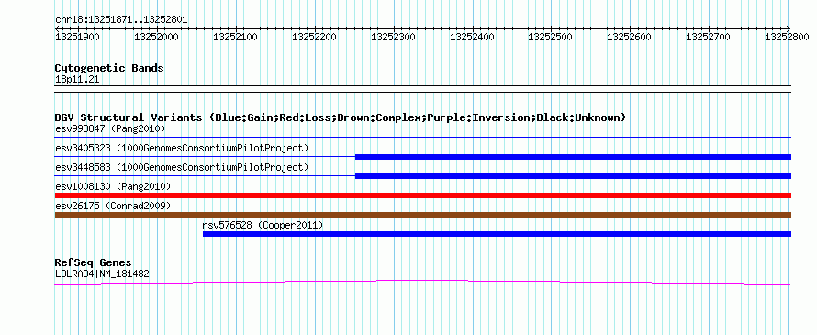
Task: Click the RefSeq Genes track title
Action: pos(94,262)
